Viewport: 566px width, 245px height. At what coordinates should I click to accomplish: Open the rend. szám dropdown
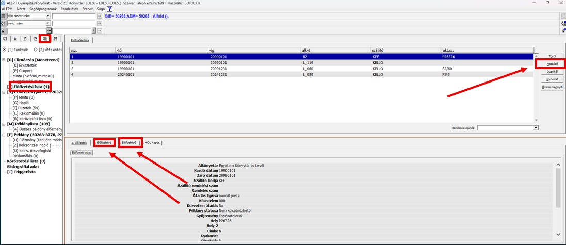coord(48,23)
